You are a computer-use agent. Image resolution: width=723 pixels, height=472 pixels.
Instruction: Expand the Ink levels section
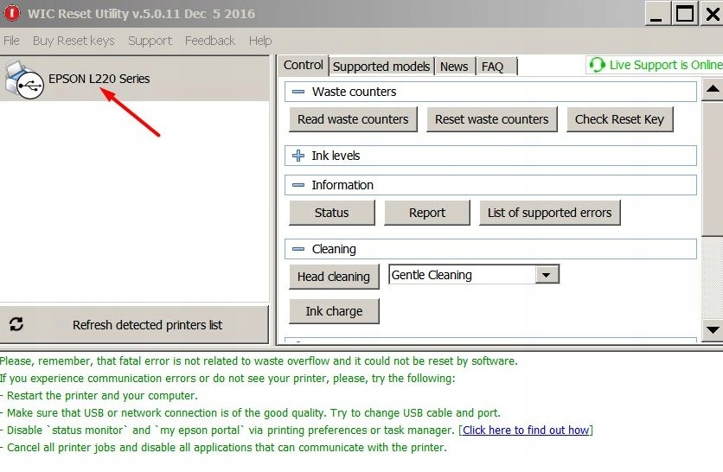[298, 156]
